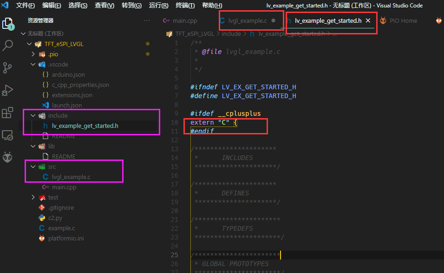Open the Search view in the activity bar

click(x=7, y=45)
